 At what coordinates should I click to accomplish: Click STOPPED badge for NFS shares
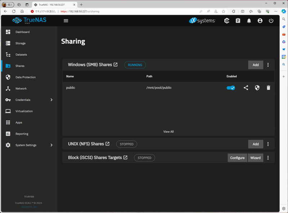(x=127, y=144)
